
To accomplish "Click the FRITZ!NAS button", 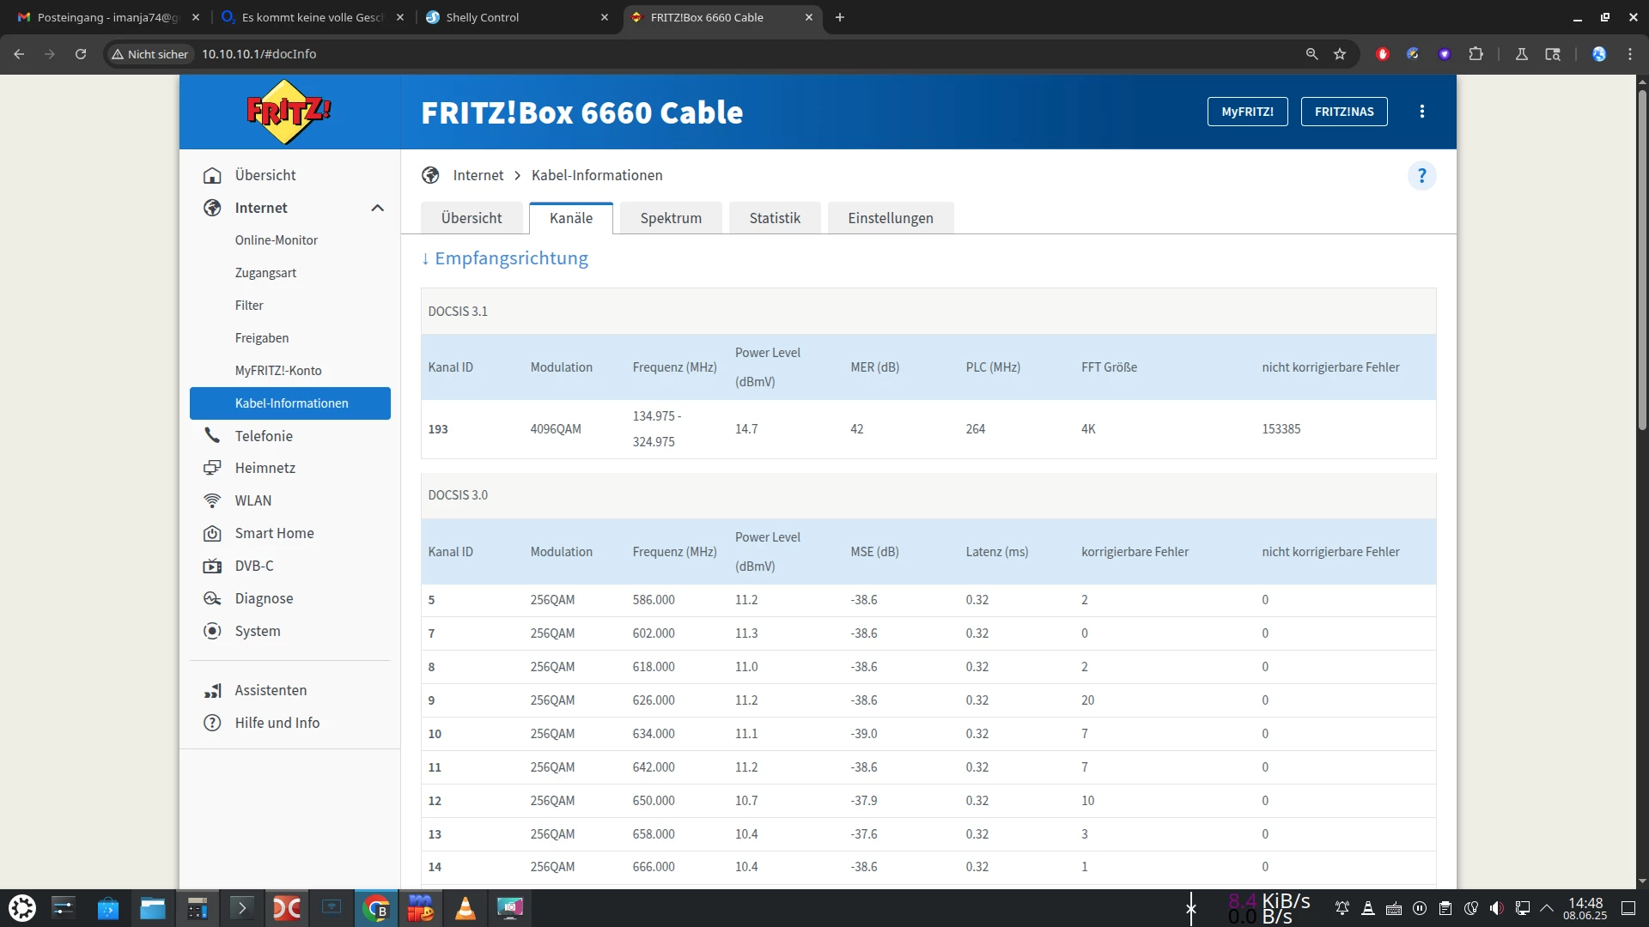I will point(1343,112).
